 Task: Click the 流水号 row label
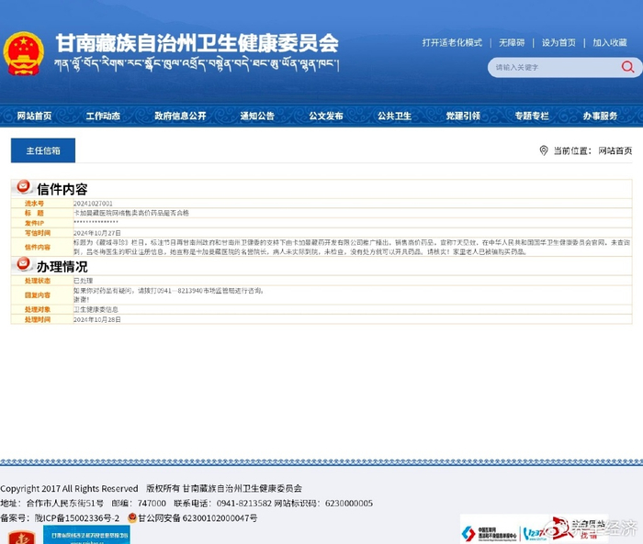tap(35, 203)
